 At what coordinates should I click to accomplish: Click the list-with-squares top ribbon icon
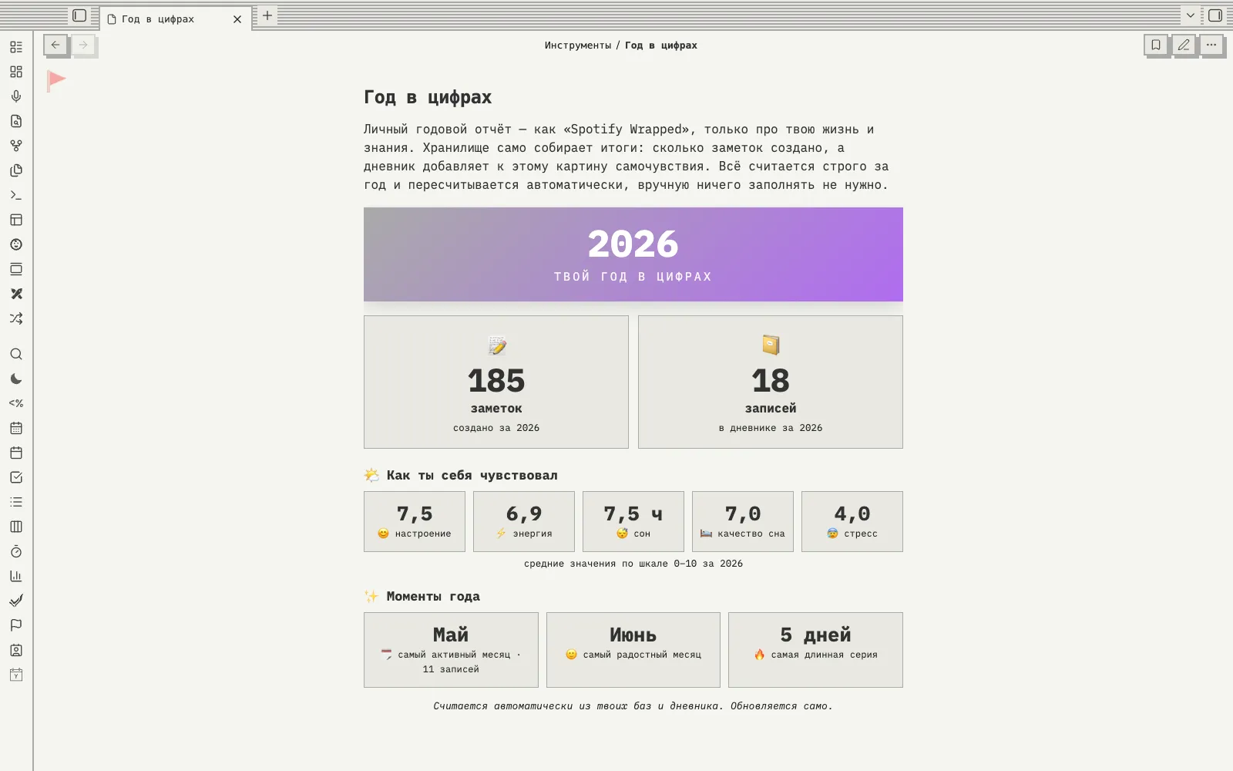pos(16,47)
